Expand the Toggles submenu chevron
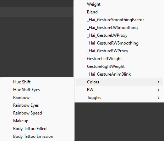The image size is (164, 141). 159,98
